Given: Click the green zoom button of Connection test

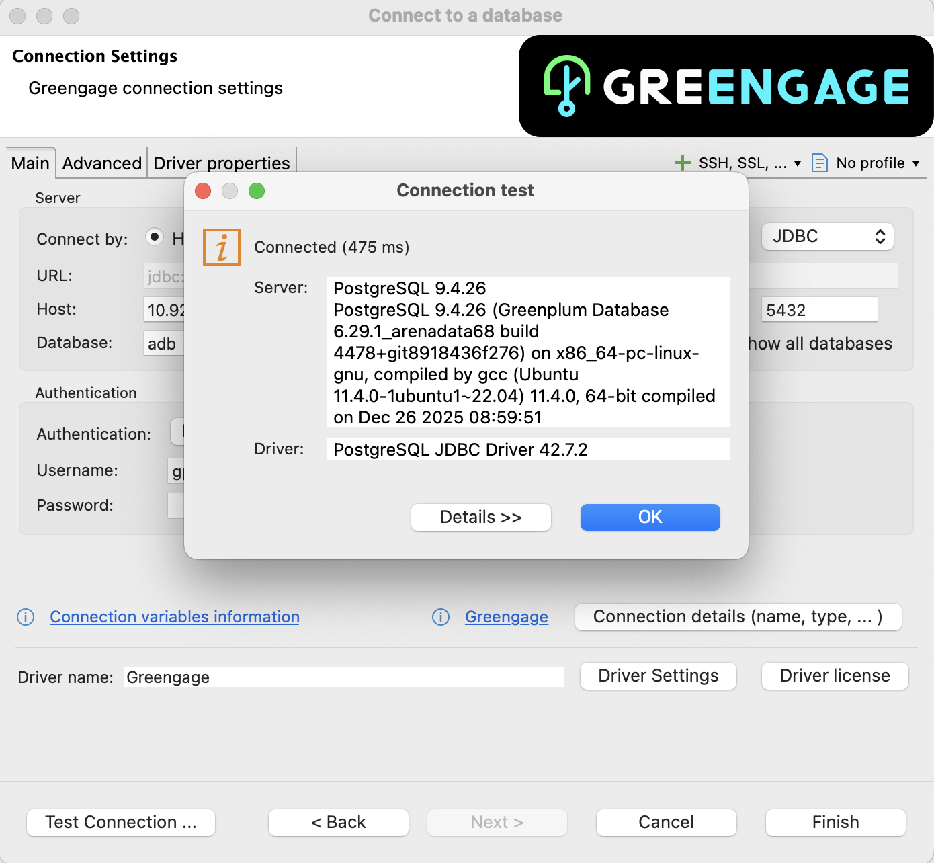Looking at the screenshot, I should tap(257, 191).
